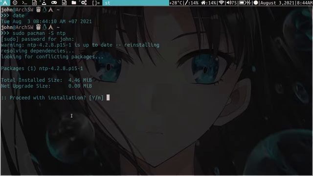
Task: Select the code file workspace tag
Action: 34,3
